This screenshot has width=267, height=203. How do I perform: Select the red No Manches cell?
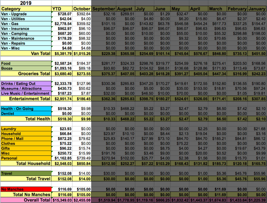coord(25,189)
